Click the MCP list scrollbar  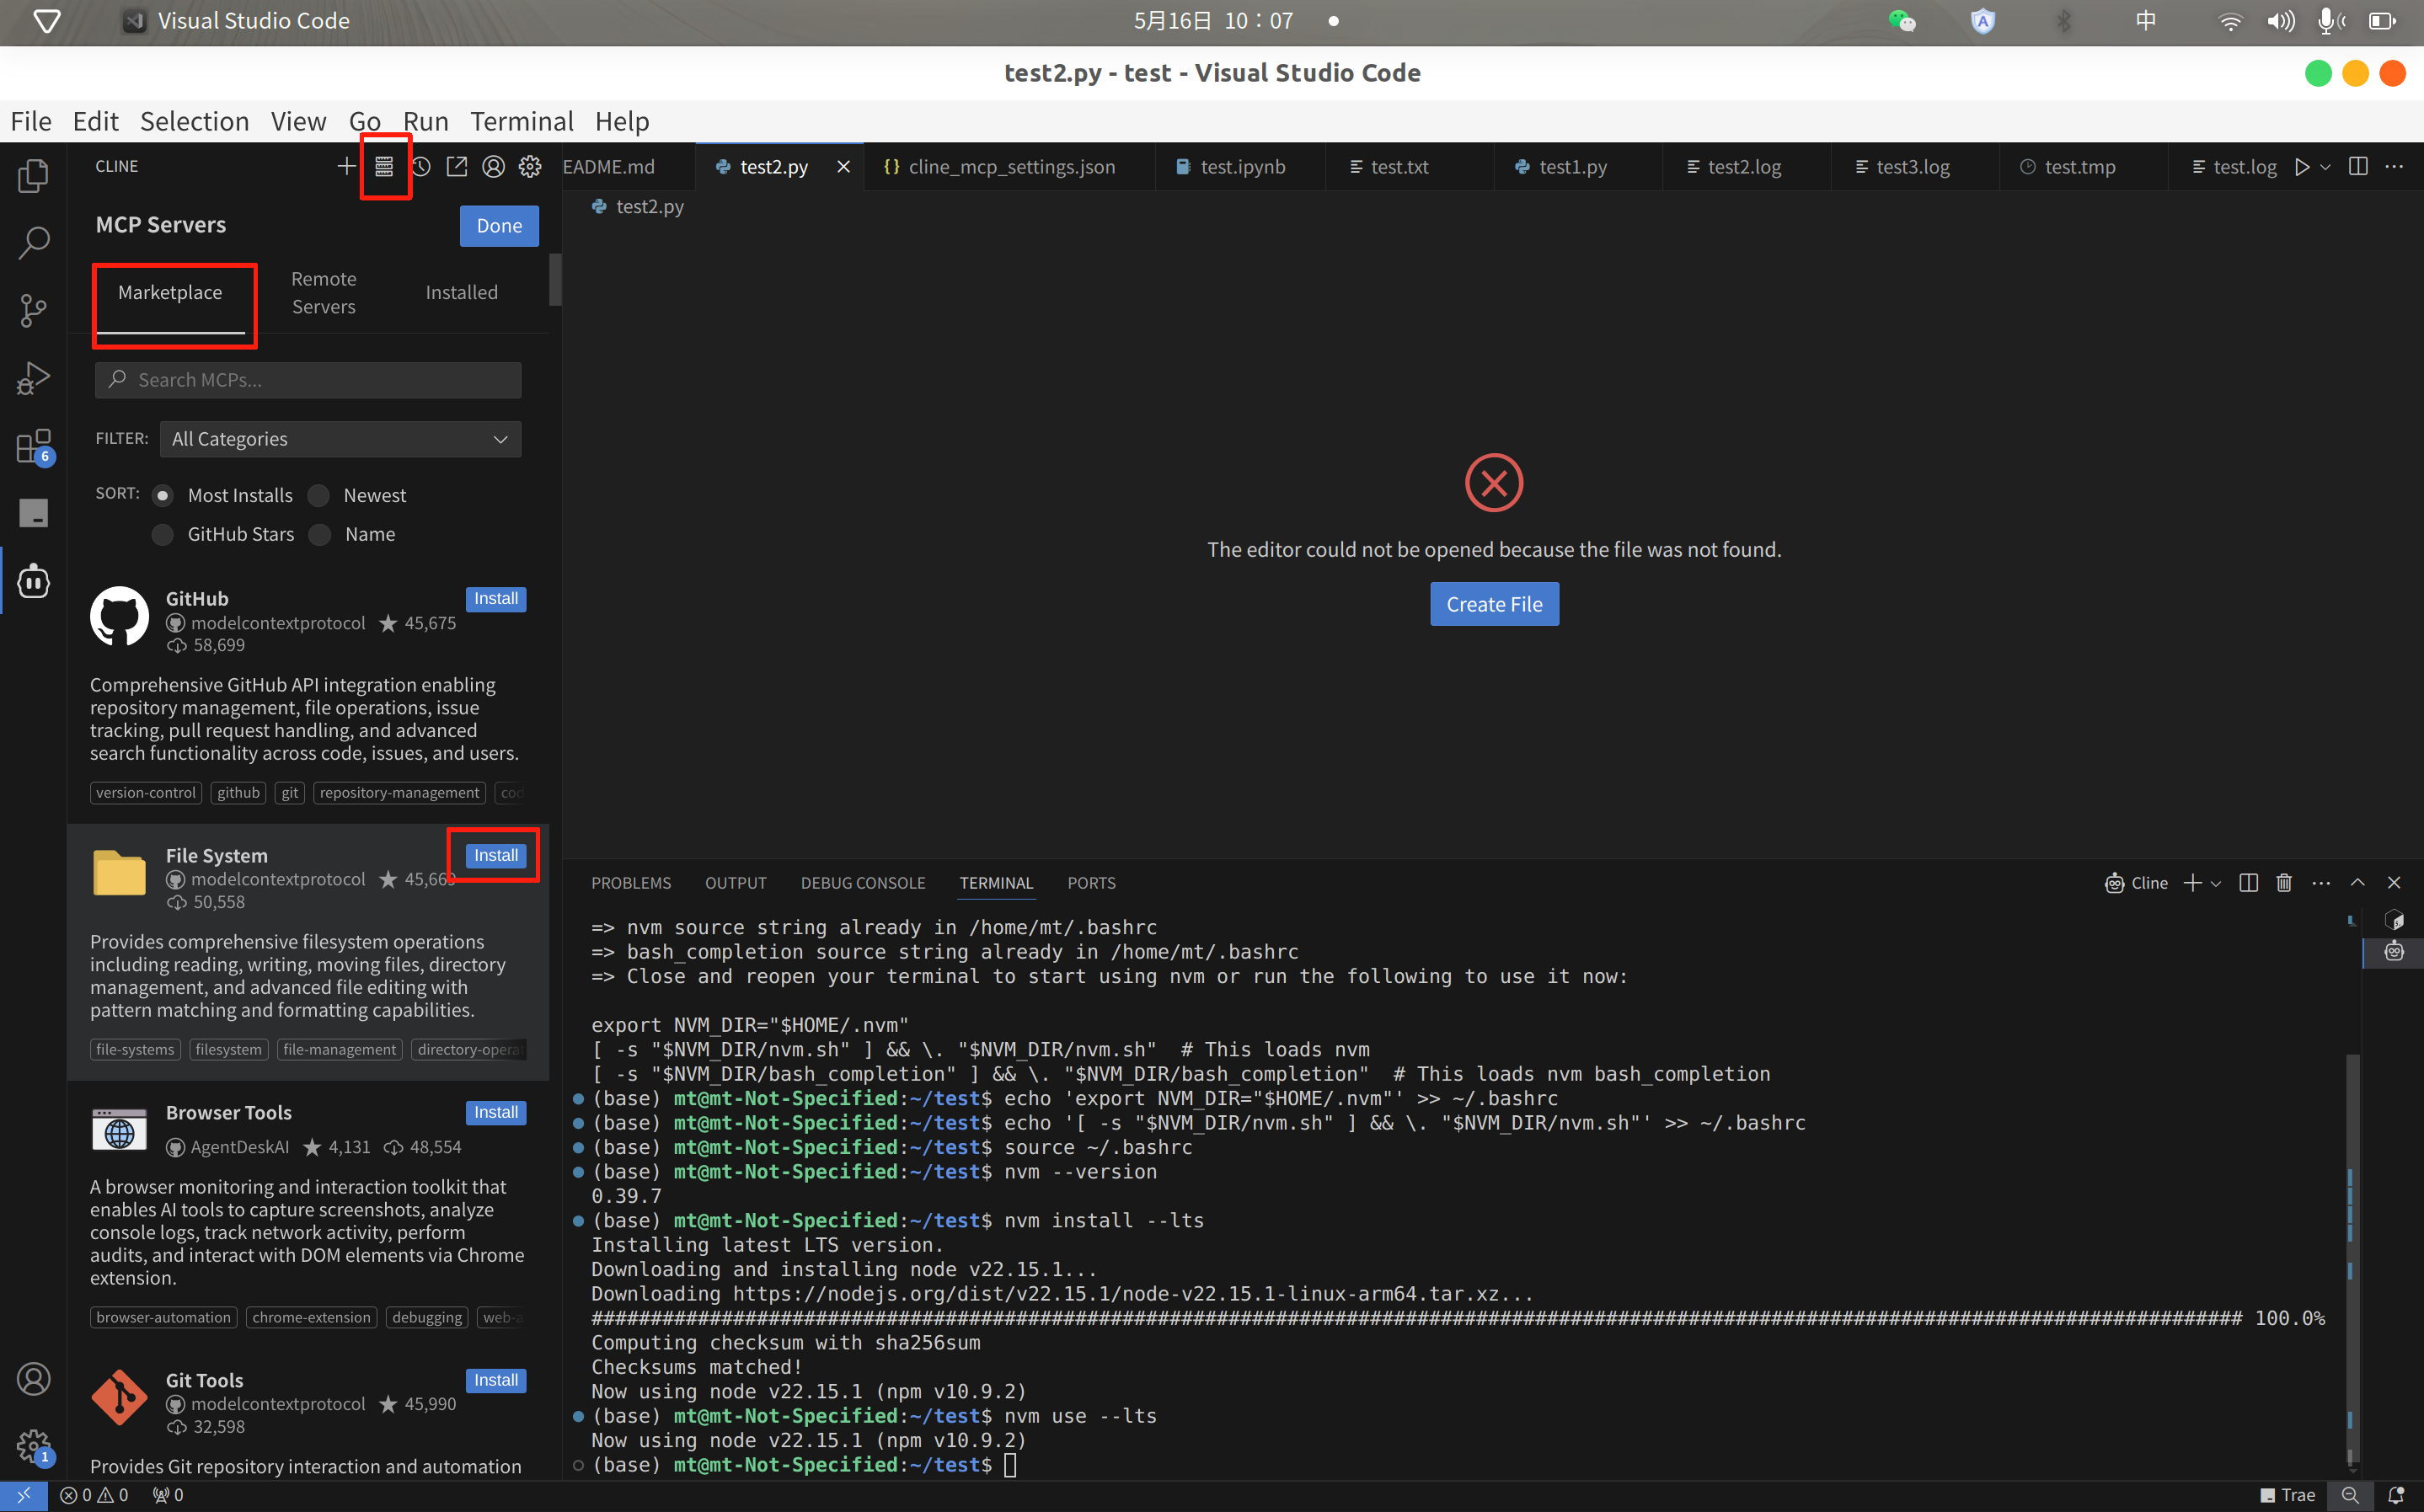555,280
